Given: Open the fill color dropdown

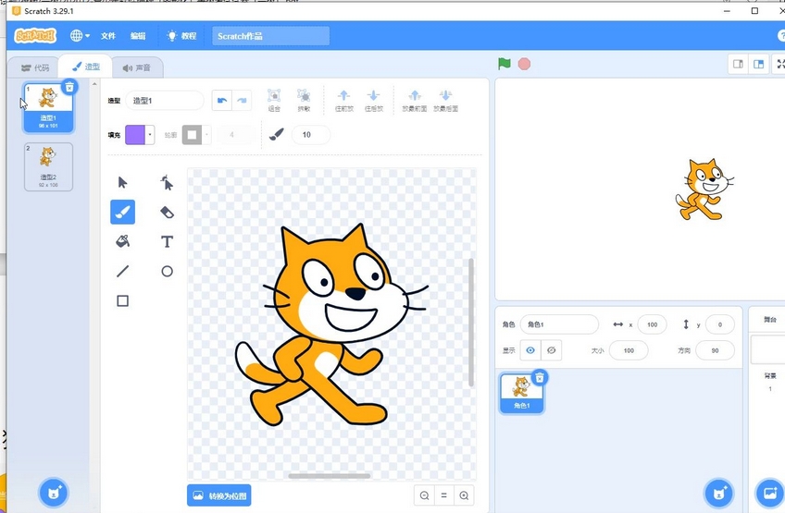Looking at the screenshot, I should coord(150,135).
